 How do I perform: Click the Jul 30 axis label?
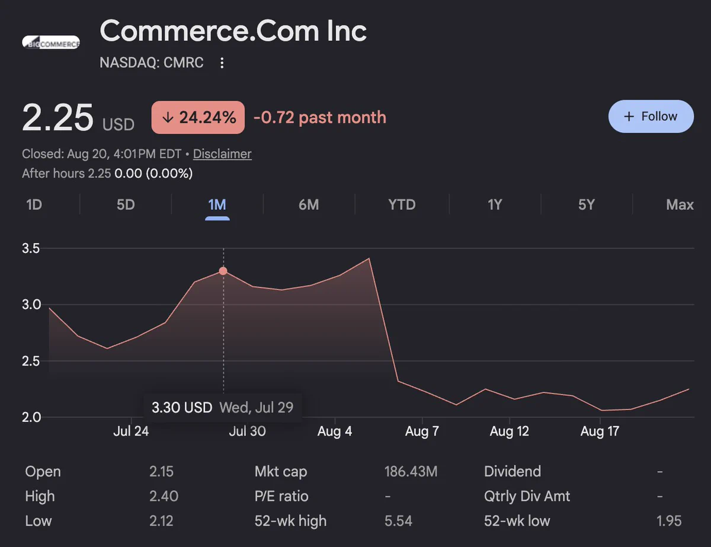pos(247,431)
